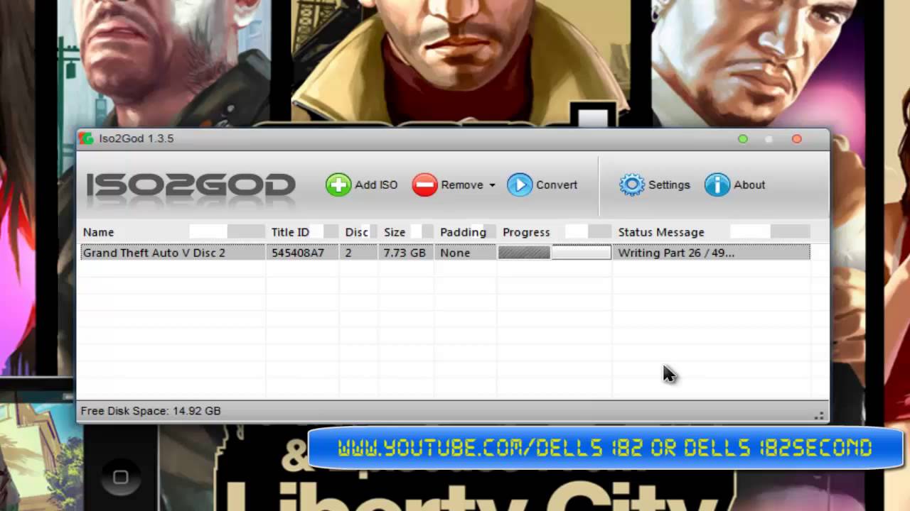Viewport: 910px width, 511px height.
Task: Sort by the Title ID column header
Action: point(304,232)
